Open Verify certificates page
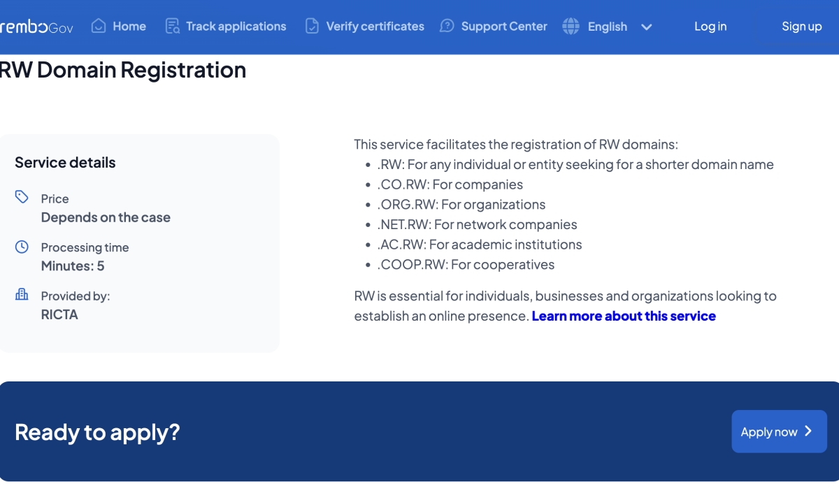839x489 pixels. click(x=375, y=27)
